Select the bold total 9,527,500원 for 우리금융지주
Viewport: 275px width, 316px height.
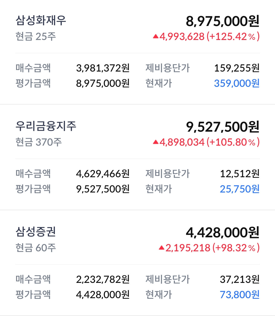[222, 127]
